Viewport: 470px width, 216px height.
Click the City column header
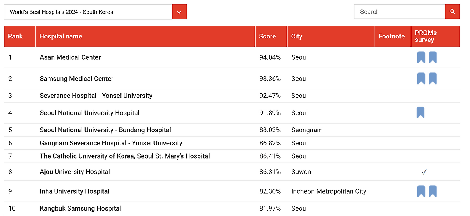tap(297, 36)
